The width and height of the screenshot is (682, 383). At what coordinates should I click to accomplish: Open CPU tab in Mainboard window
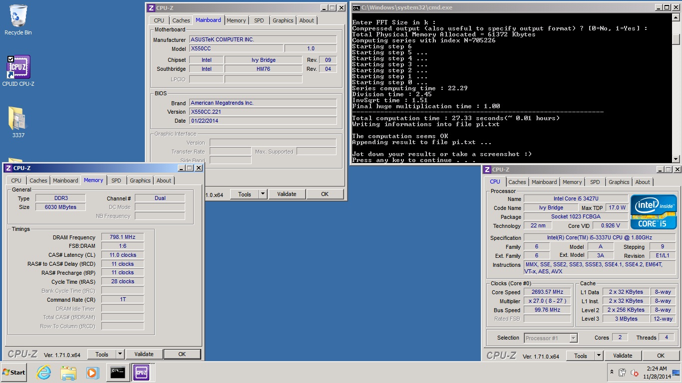(159, 20)
